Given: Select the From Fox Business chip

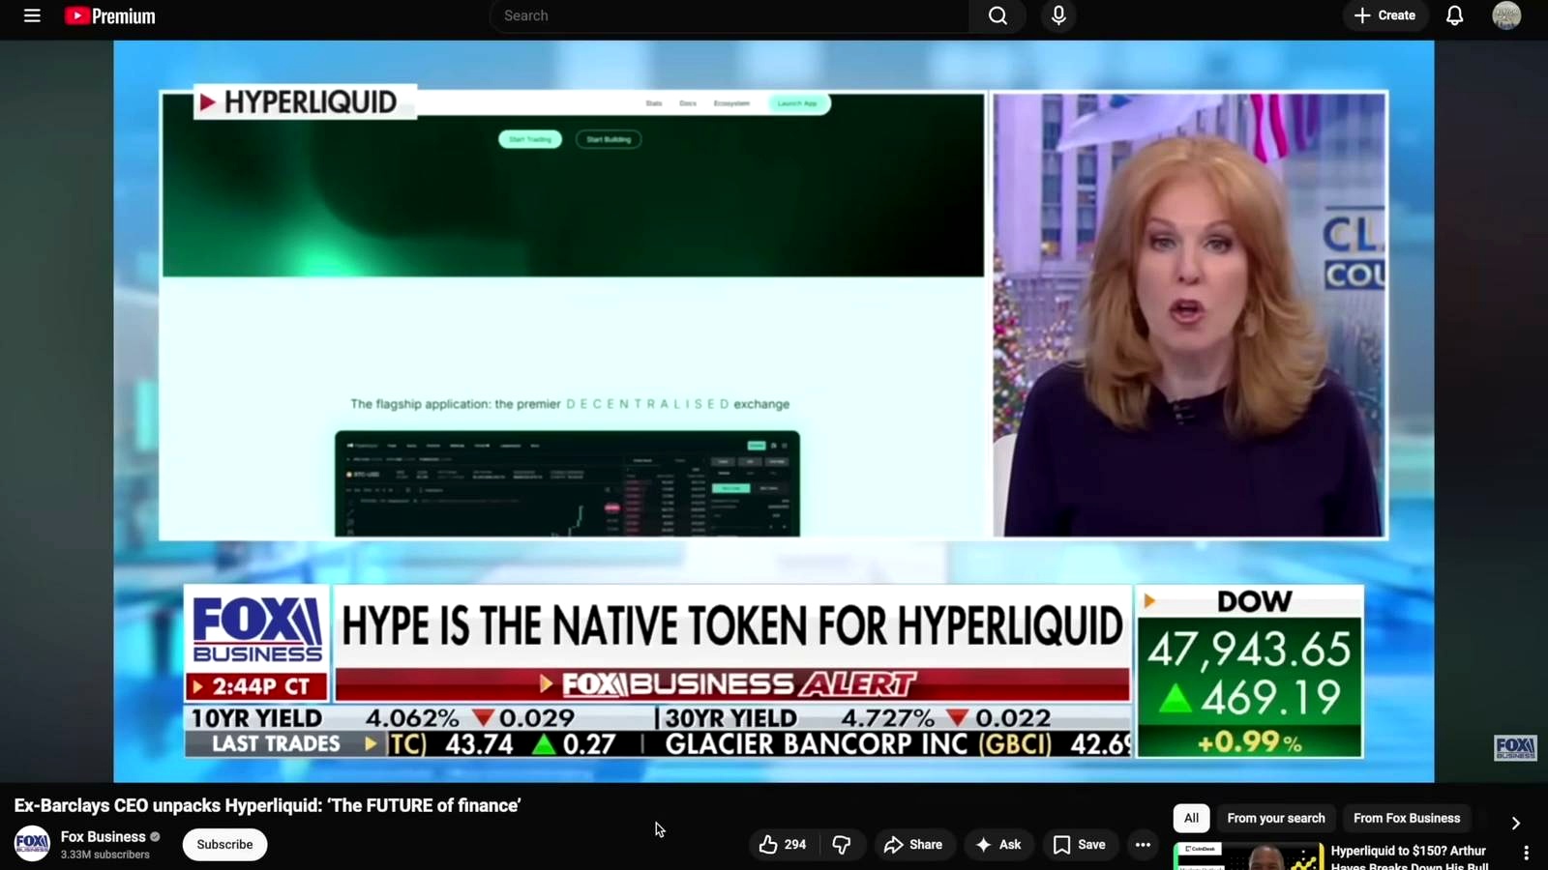Looking at the screenshot, I should pos(1407,818).
